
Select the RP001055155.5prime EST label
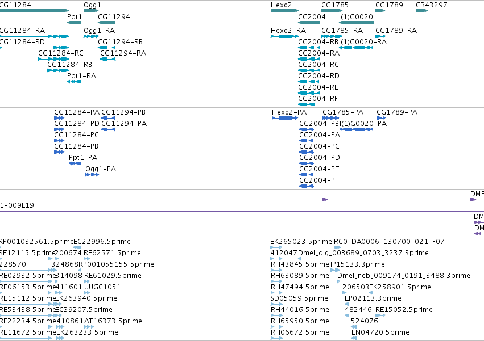116,264
